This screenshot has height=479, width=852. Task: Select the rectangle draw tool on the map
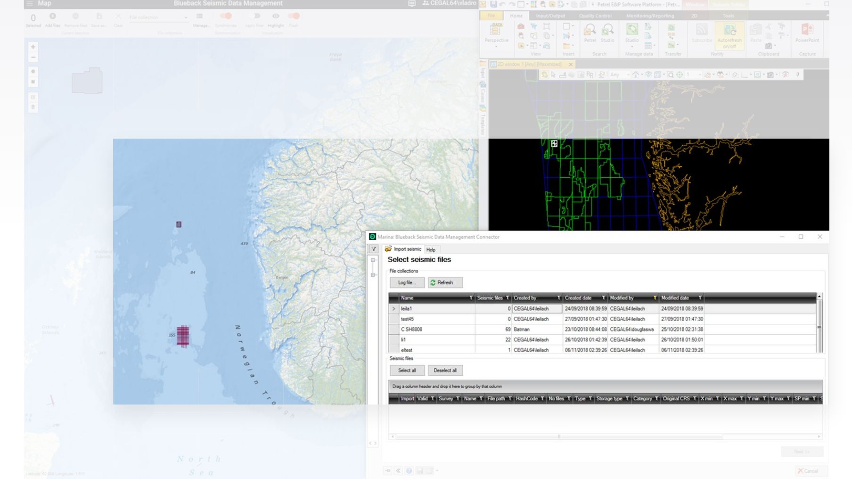33,82
